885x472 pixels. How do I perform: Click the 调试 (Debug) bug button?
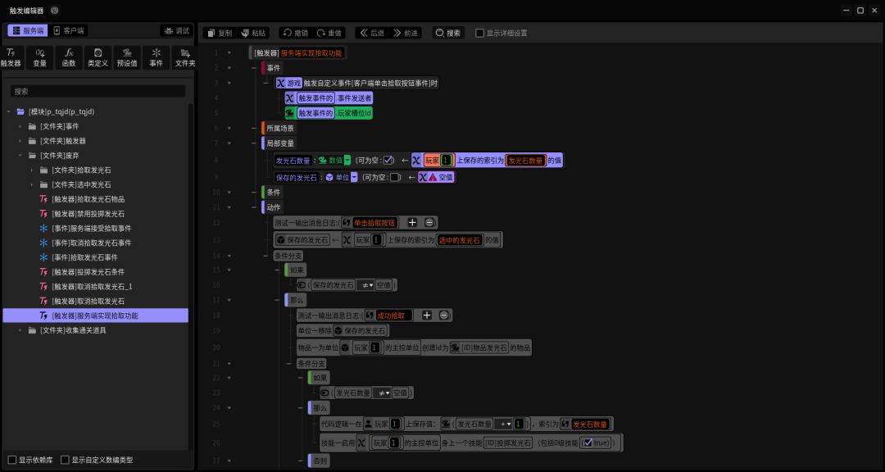pos(177,31)
